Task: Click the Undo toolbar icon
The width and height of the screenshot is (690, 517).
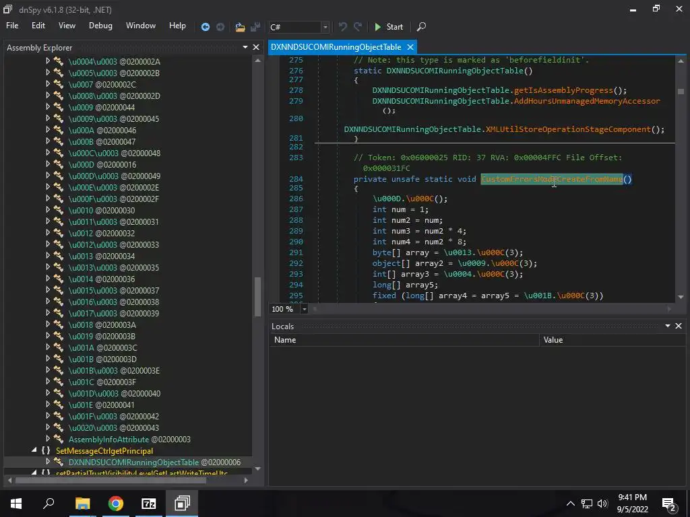Action: (343, 27)
